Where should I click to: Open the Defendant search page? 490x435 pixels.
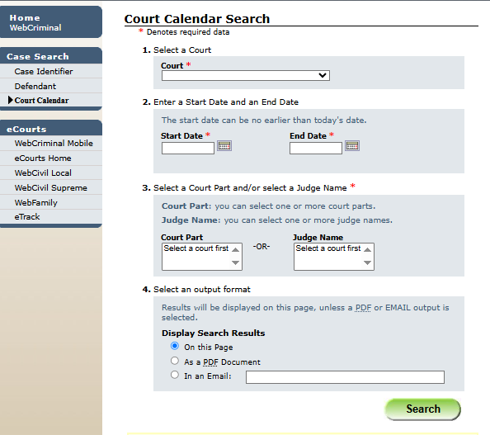[35, 86]
